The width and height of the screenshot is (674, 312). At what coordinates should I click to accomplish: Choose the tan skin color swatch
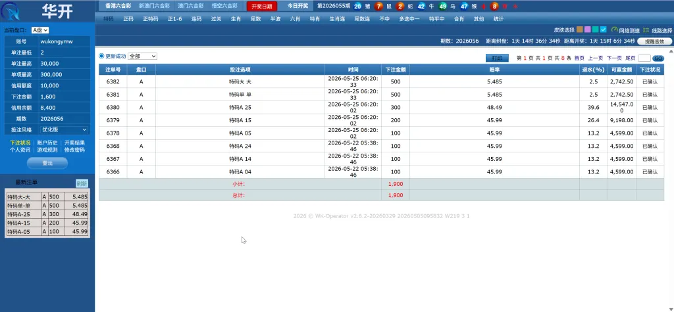[580, 30]
